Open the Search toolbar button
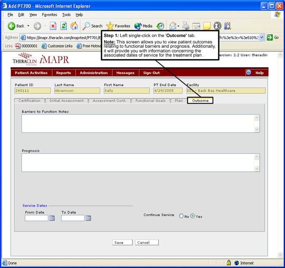Viewport: 285px width, 268px height. tap(92, 26)
